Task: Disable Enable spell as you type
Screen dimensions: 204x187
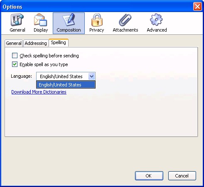Action: point(15,64)
